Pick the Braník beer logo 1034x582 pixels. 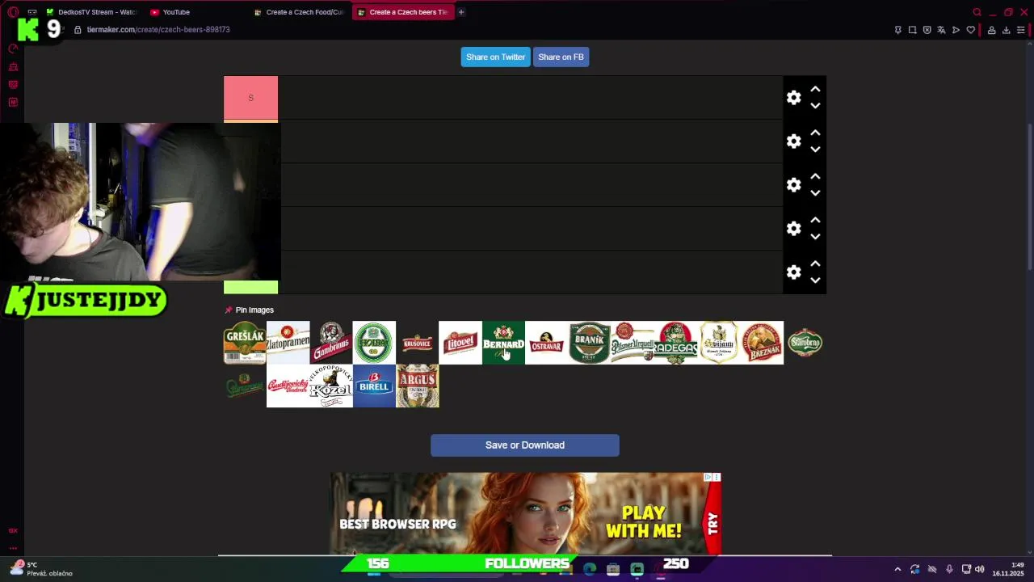[x=590, y=343]
